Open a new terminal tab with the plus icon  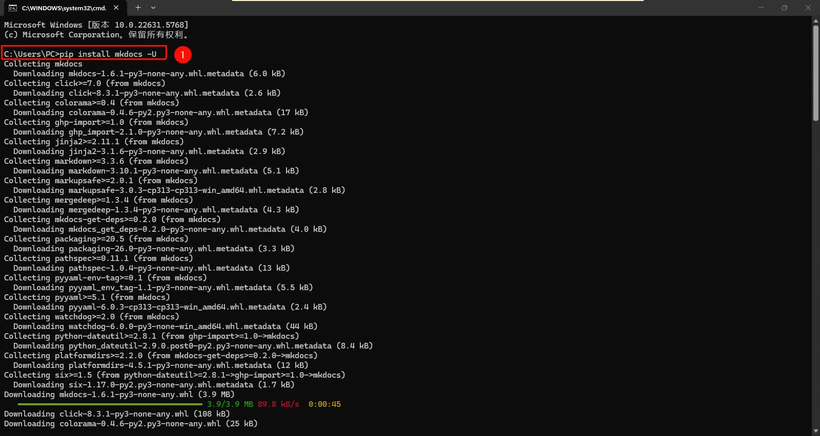tap(138, 8)
